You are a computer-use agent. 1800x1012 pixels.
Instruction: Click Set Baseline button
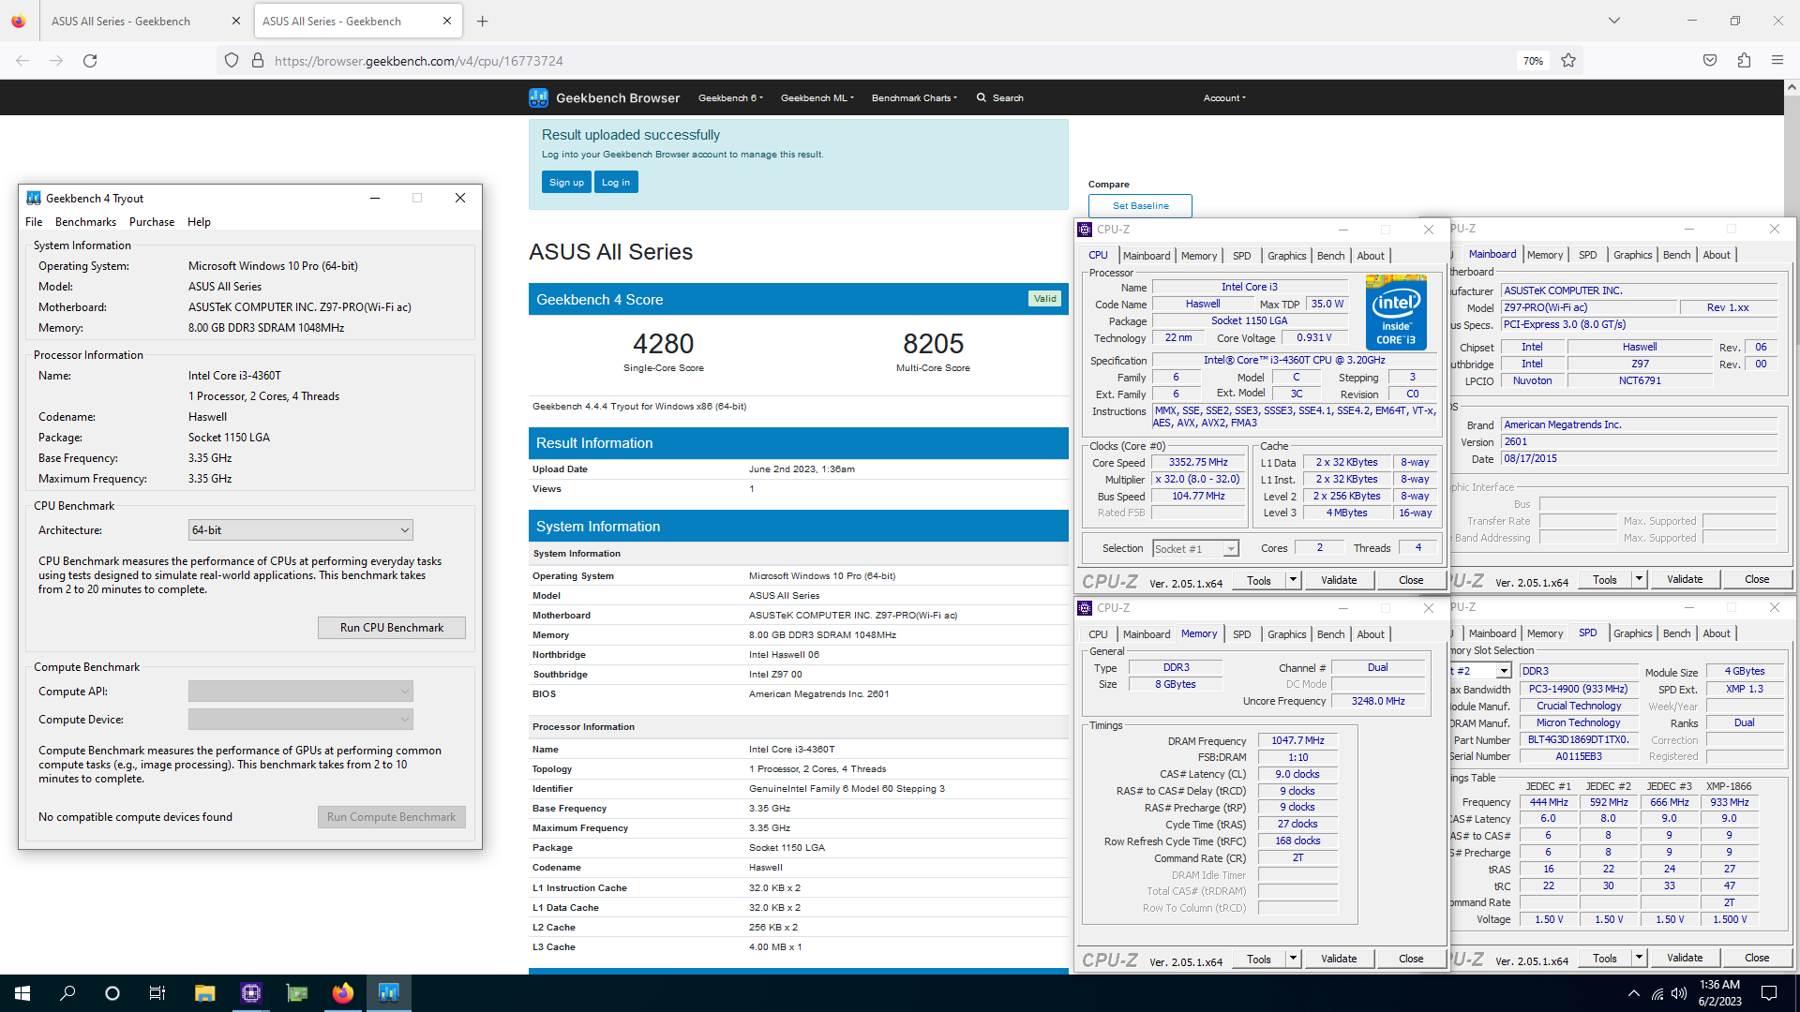(1140, 205)
